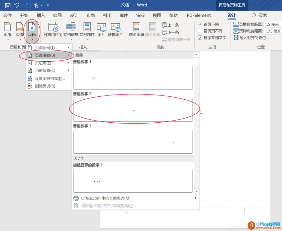The image size is (282, 231).
Task: Insert 联机图片 online picture
Action: click(115, 30)
